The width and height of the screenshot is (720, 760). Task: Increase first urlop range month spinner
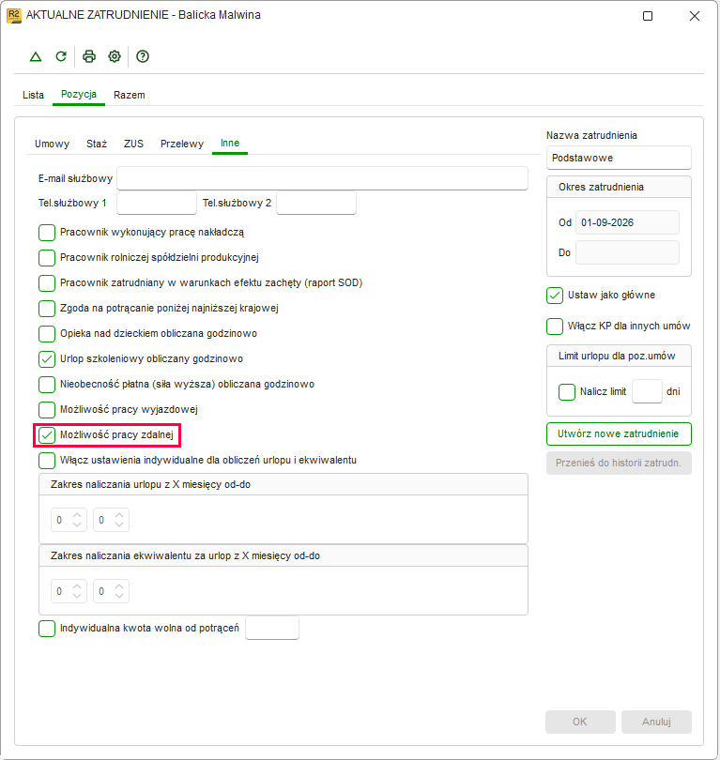tap(77, 515)
